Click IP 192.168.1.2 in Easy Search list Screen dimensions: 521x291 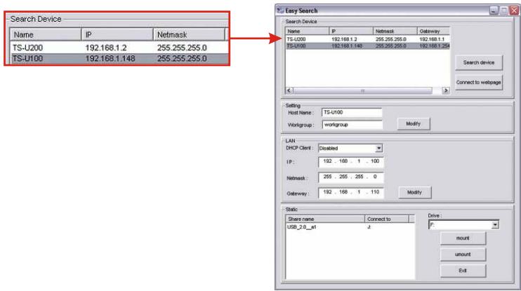(344, 39)
